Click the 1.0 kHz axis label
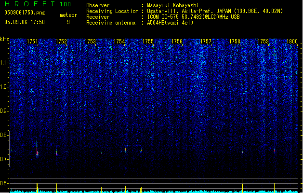 (x=4, y=87)
